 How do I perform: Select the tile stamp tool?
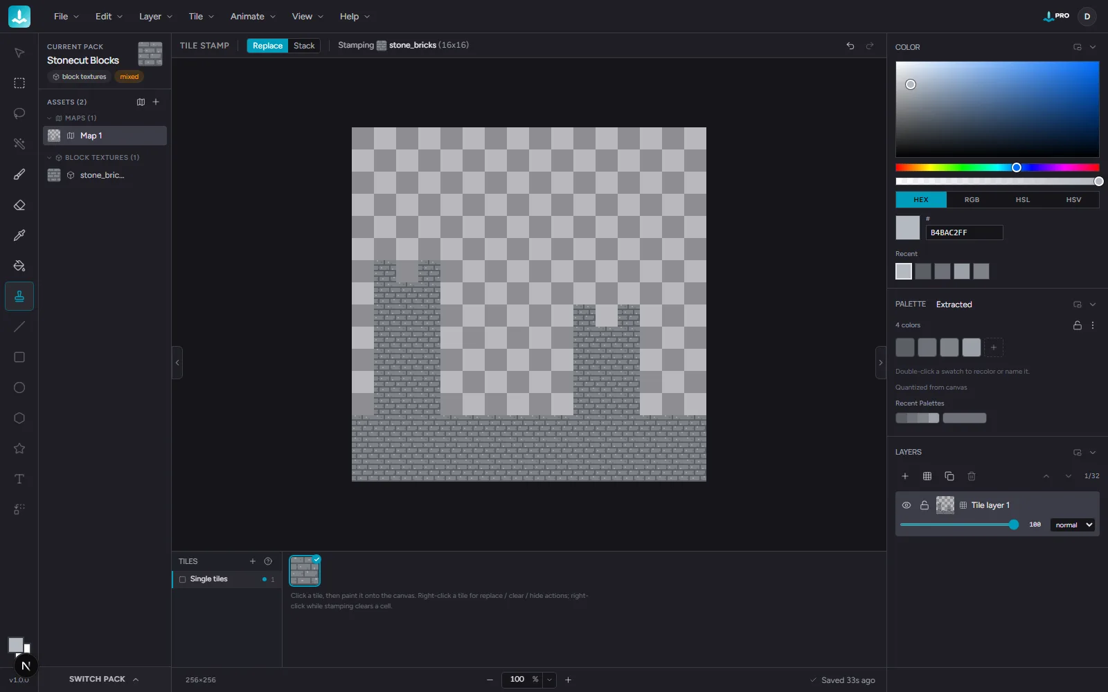(19, 296)
